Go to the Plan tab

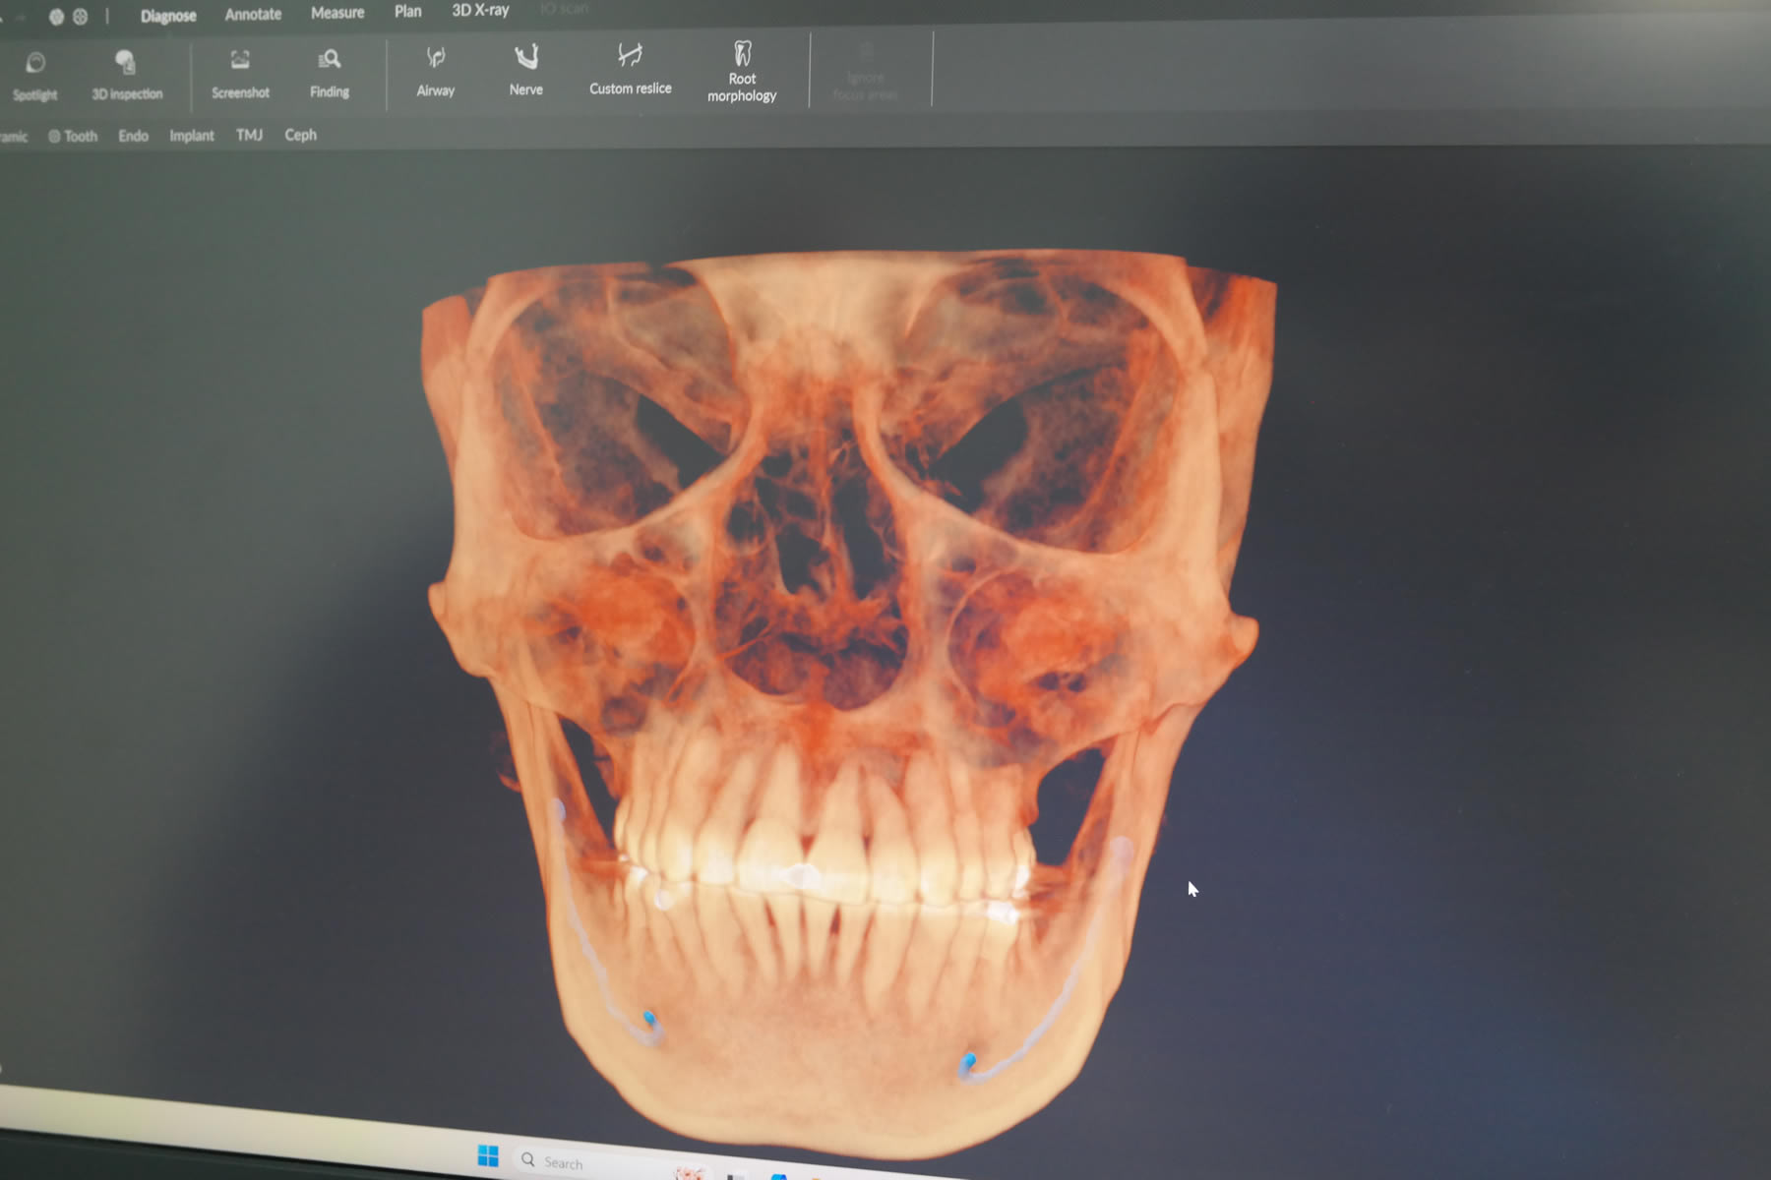[407, 12]
